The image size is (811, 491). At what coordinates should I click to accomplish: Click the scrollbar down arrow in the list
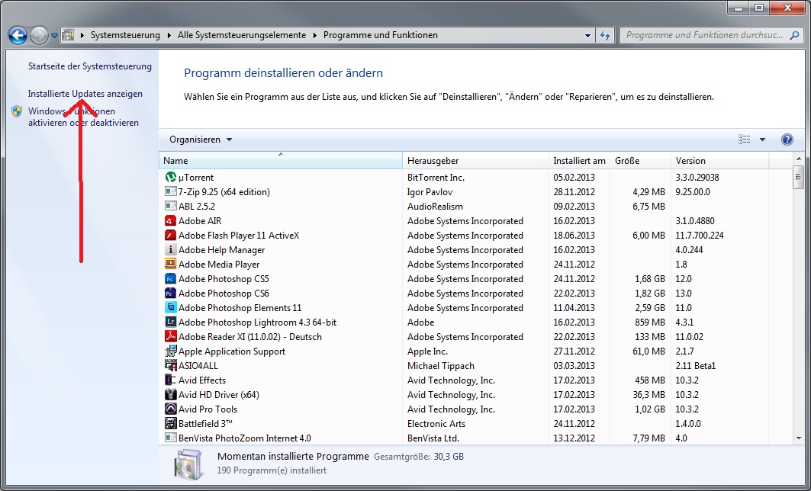click(x=799, y=438)
